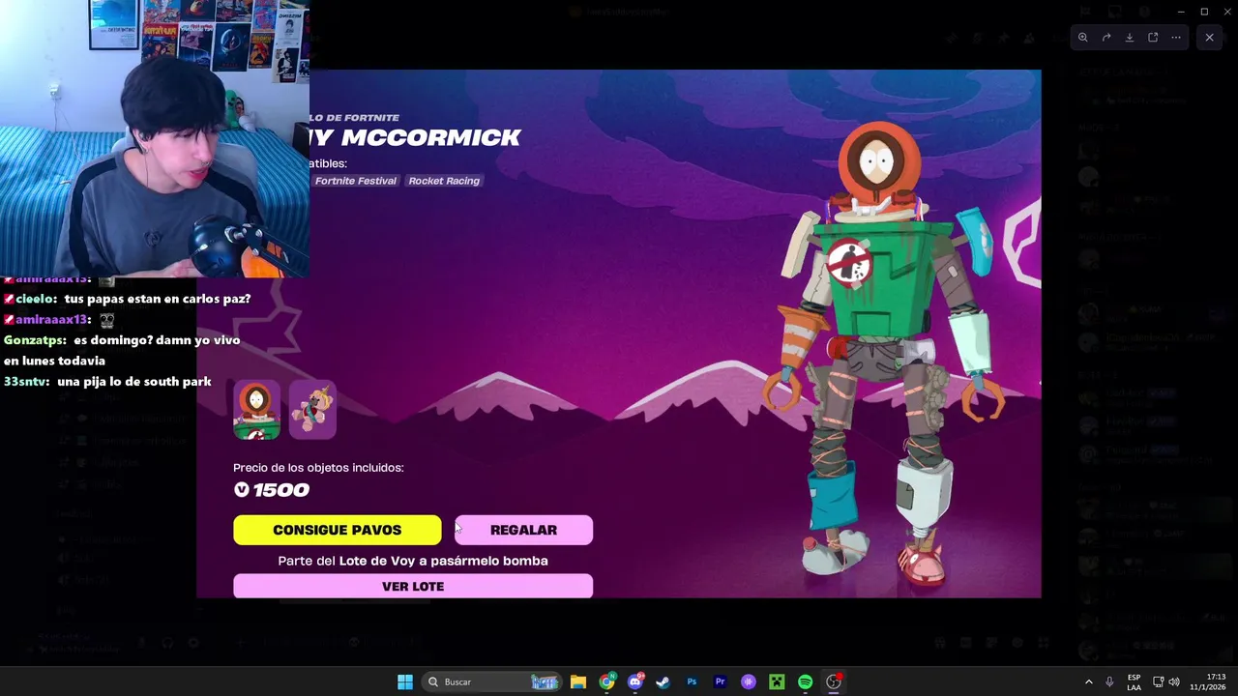Viewport: 1238px width, 696px height.
Task: Open the three-dot more options menu
Action: tap(1176, 38)
